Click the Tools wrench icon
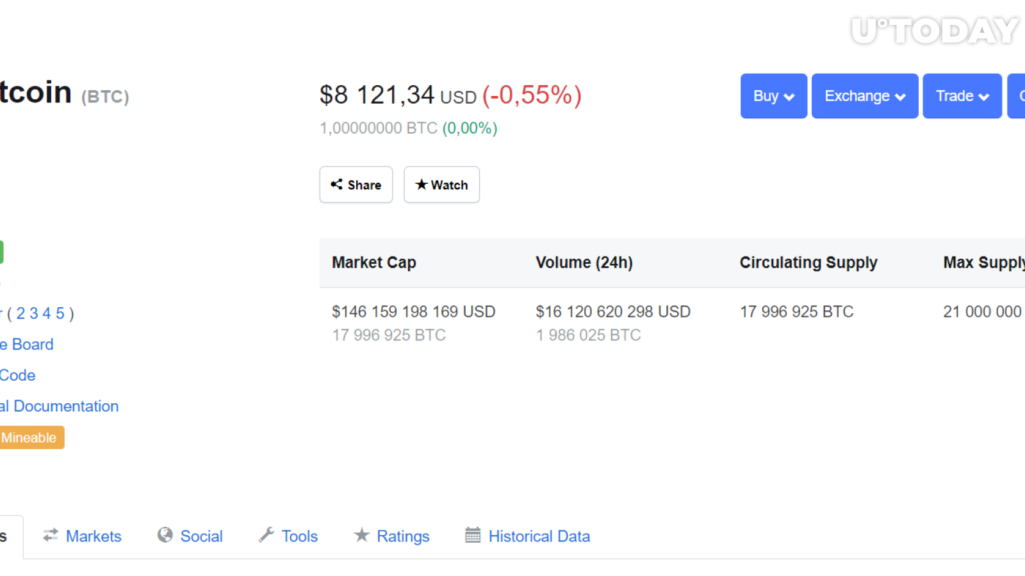This screenshot has height=576, width=1025. [266, 535]
